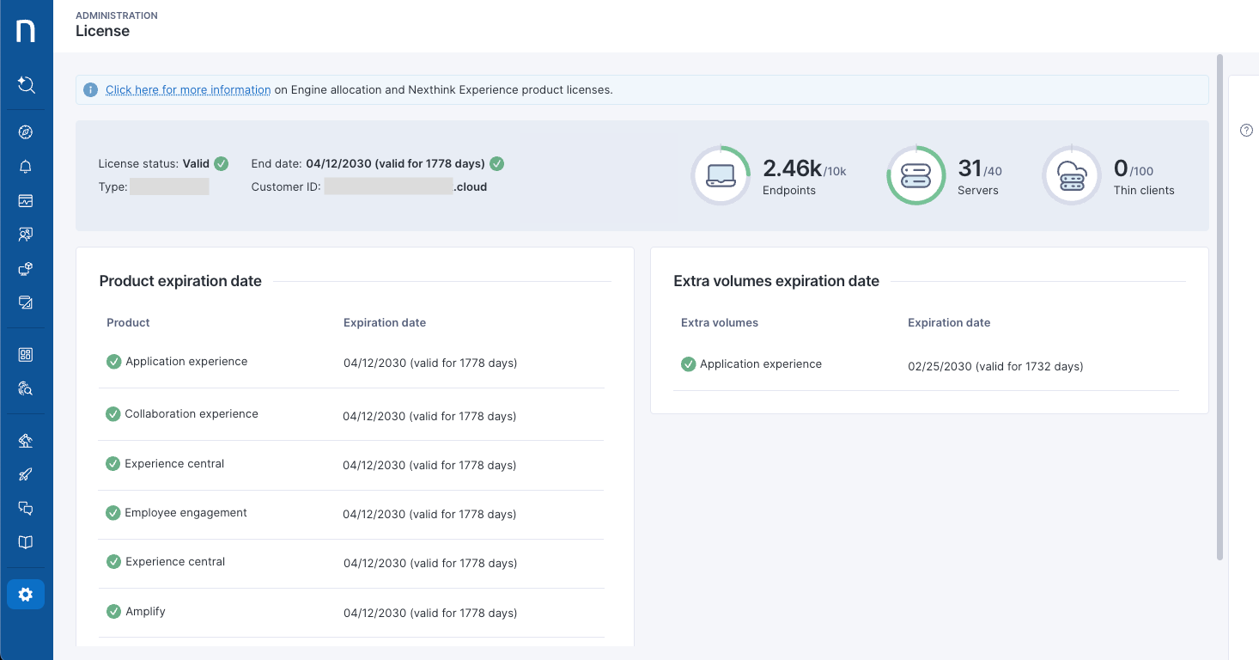Click the Servers usage gauge
1259x660 pixels.
point(915,175)
